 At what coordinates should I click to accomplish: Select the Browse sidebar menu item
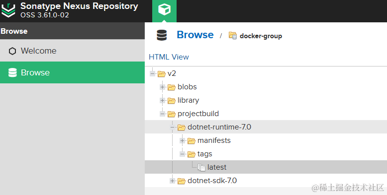point(72,72)
